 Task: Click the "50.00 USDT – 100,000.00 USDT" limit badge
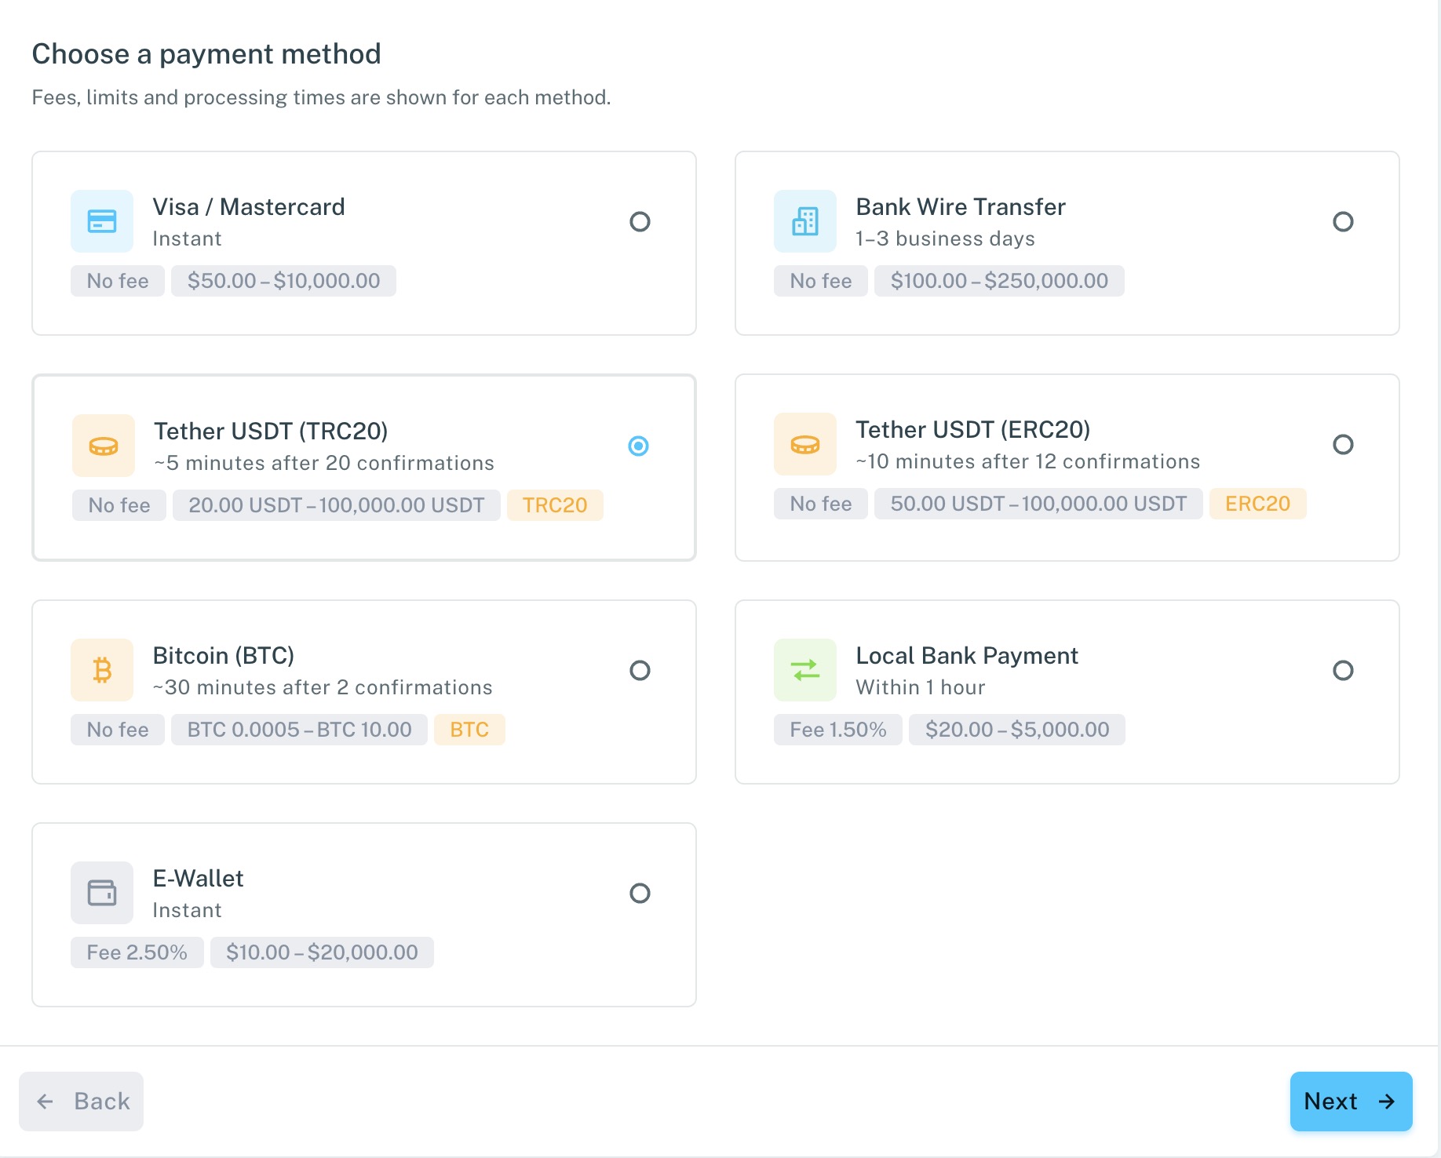[1038, 504]
